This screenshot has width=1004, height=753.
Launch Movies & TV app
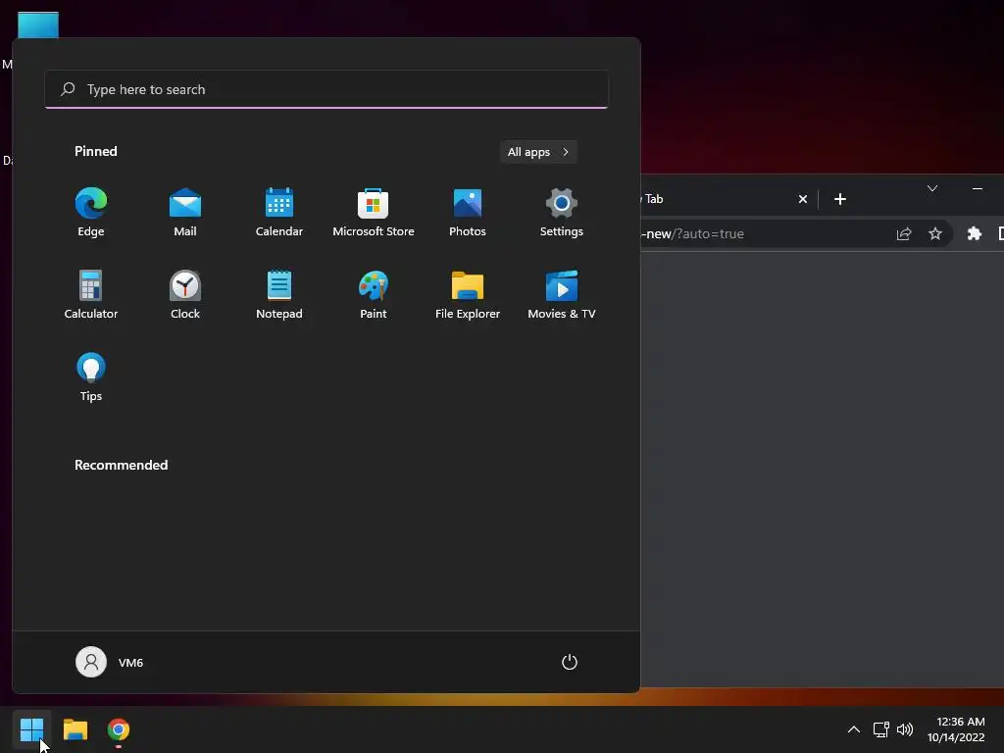coord(562,295)
